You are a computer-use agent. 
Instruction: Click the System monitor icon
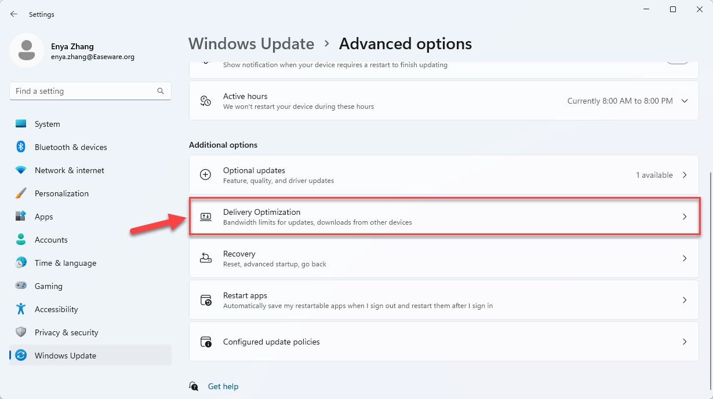(21, 124)
